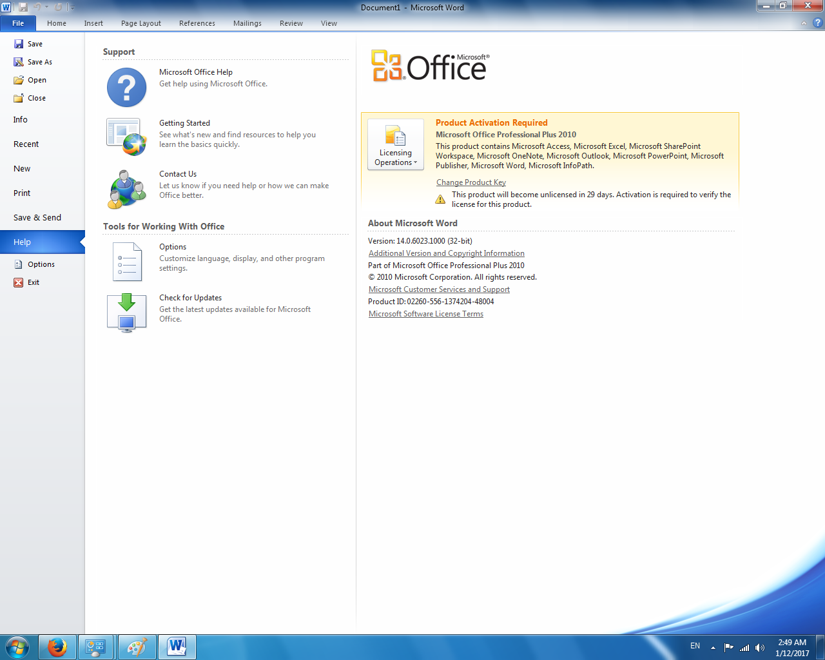Open Paint from the taskbar

(137, 647)
